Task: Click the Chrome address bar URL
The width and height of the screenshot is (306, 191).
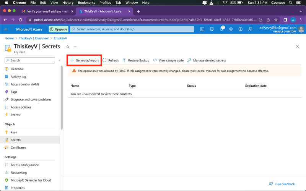Action: (x=145, y=20)
